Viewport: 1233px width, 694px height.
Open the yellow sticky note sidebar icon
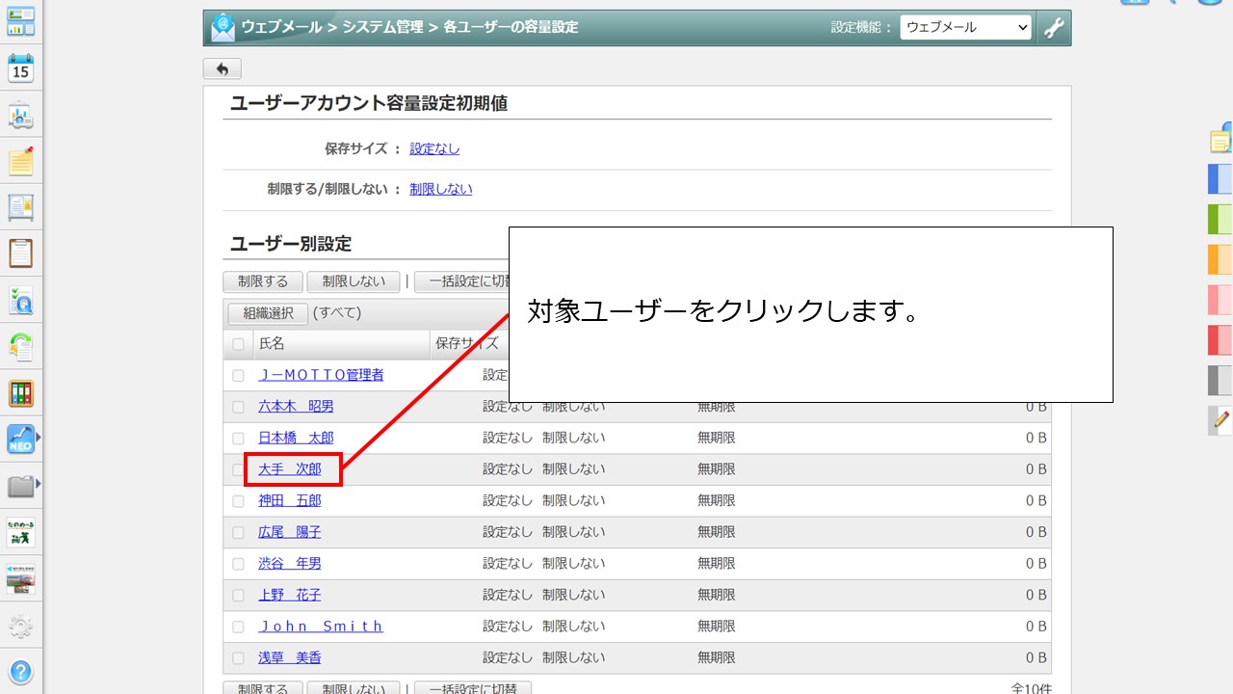point(20,161)
